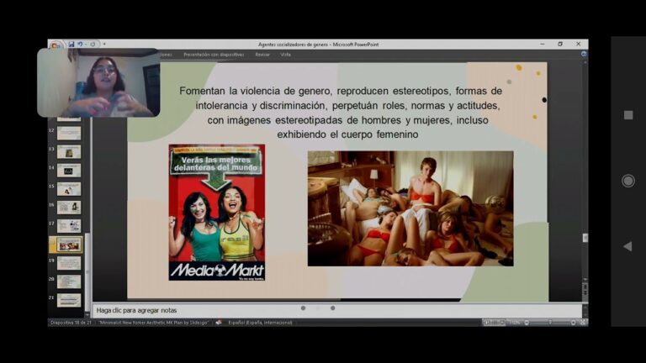Screen dimensions: 646x363
Task: Select slide 13 thumbnail
Action: 69,152
